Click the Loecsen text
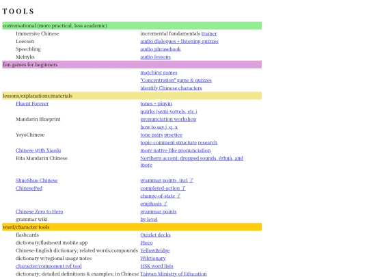Viewport: 369px width, 277px height. click(x=25, y=41)
